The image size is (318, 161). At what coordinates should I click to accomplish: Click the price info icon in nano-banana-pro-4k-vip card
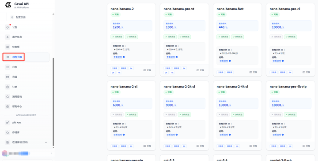point(282,124)
